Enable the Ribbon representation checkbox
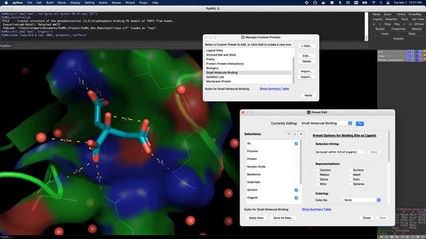This screenshot has height=239, width=426. pos(318,175)
